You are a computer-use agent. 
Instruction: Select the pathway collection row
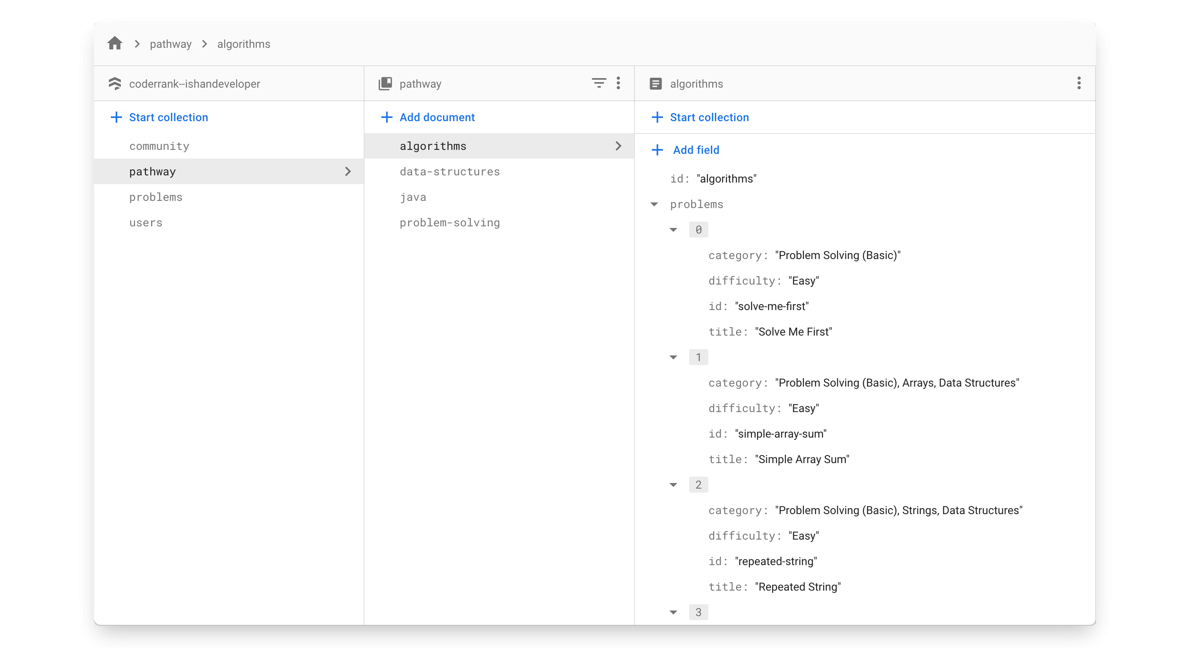pyautogui.click(x=229, y=171)
